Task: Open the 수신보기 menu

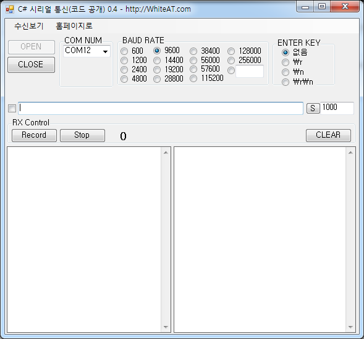Action: click(x=29, y=26)
